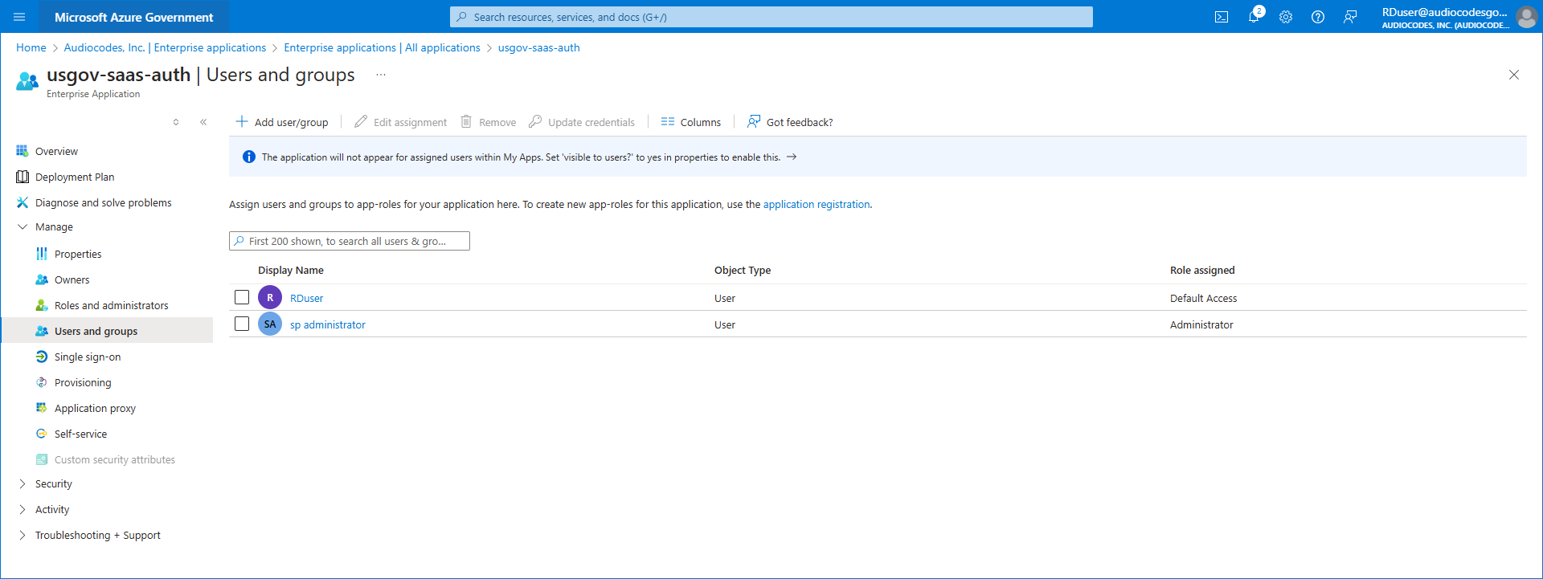Click the Role assigned column header
The height and width of the screenshot is (579, 1543).
pos(1202,270)
